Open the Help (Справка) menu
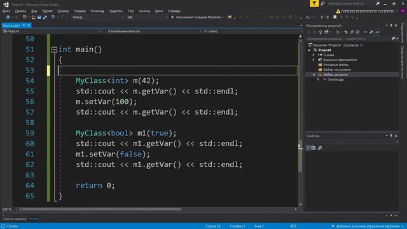This screenshot has width=407, height=229. point(174,11)
